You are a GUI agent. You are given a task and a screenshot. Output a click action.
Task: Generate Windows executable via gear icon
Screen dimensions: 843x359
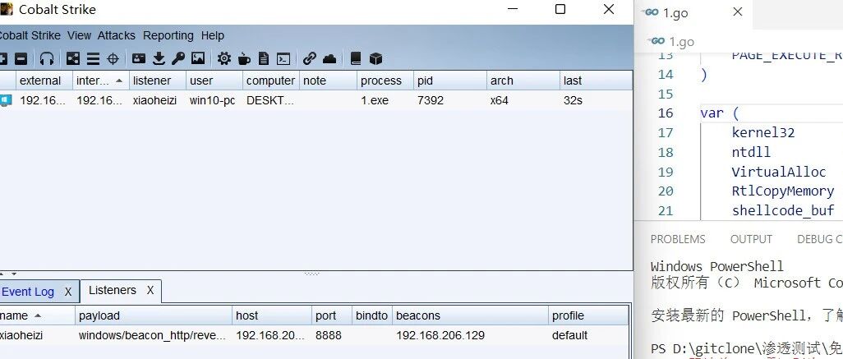coord(224,58)
